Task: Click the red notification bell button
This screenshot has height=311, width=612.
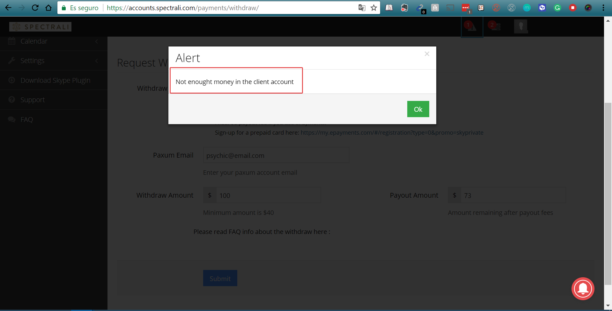Action: pyautogui.click(x=582, y=289)
